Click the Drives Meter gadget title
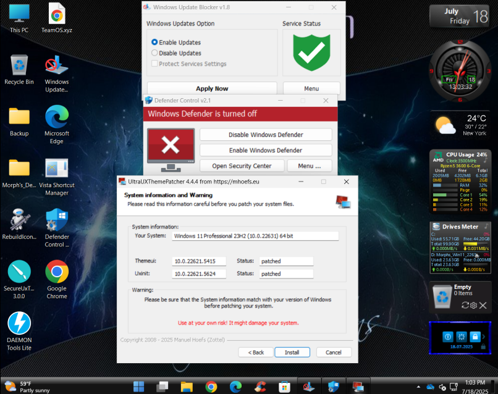This screenshot has width=498, height=394. point(460,227)
